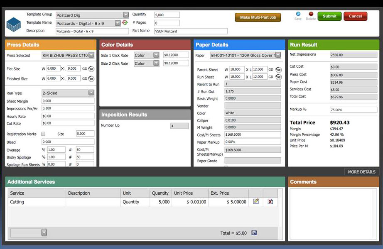Save additional services using the disk icon
The height and width of the screenshot is (249, 383).
(254, 233)
